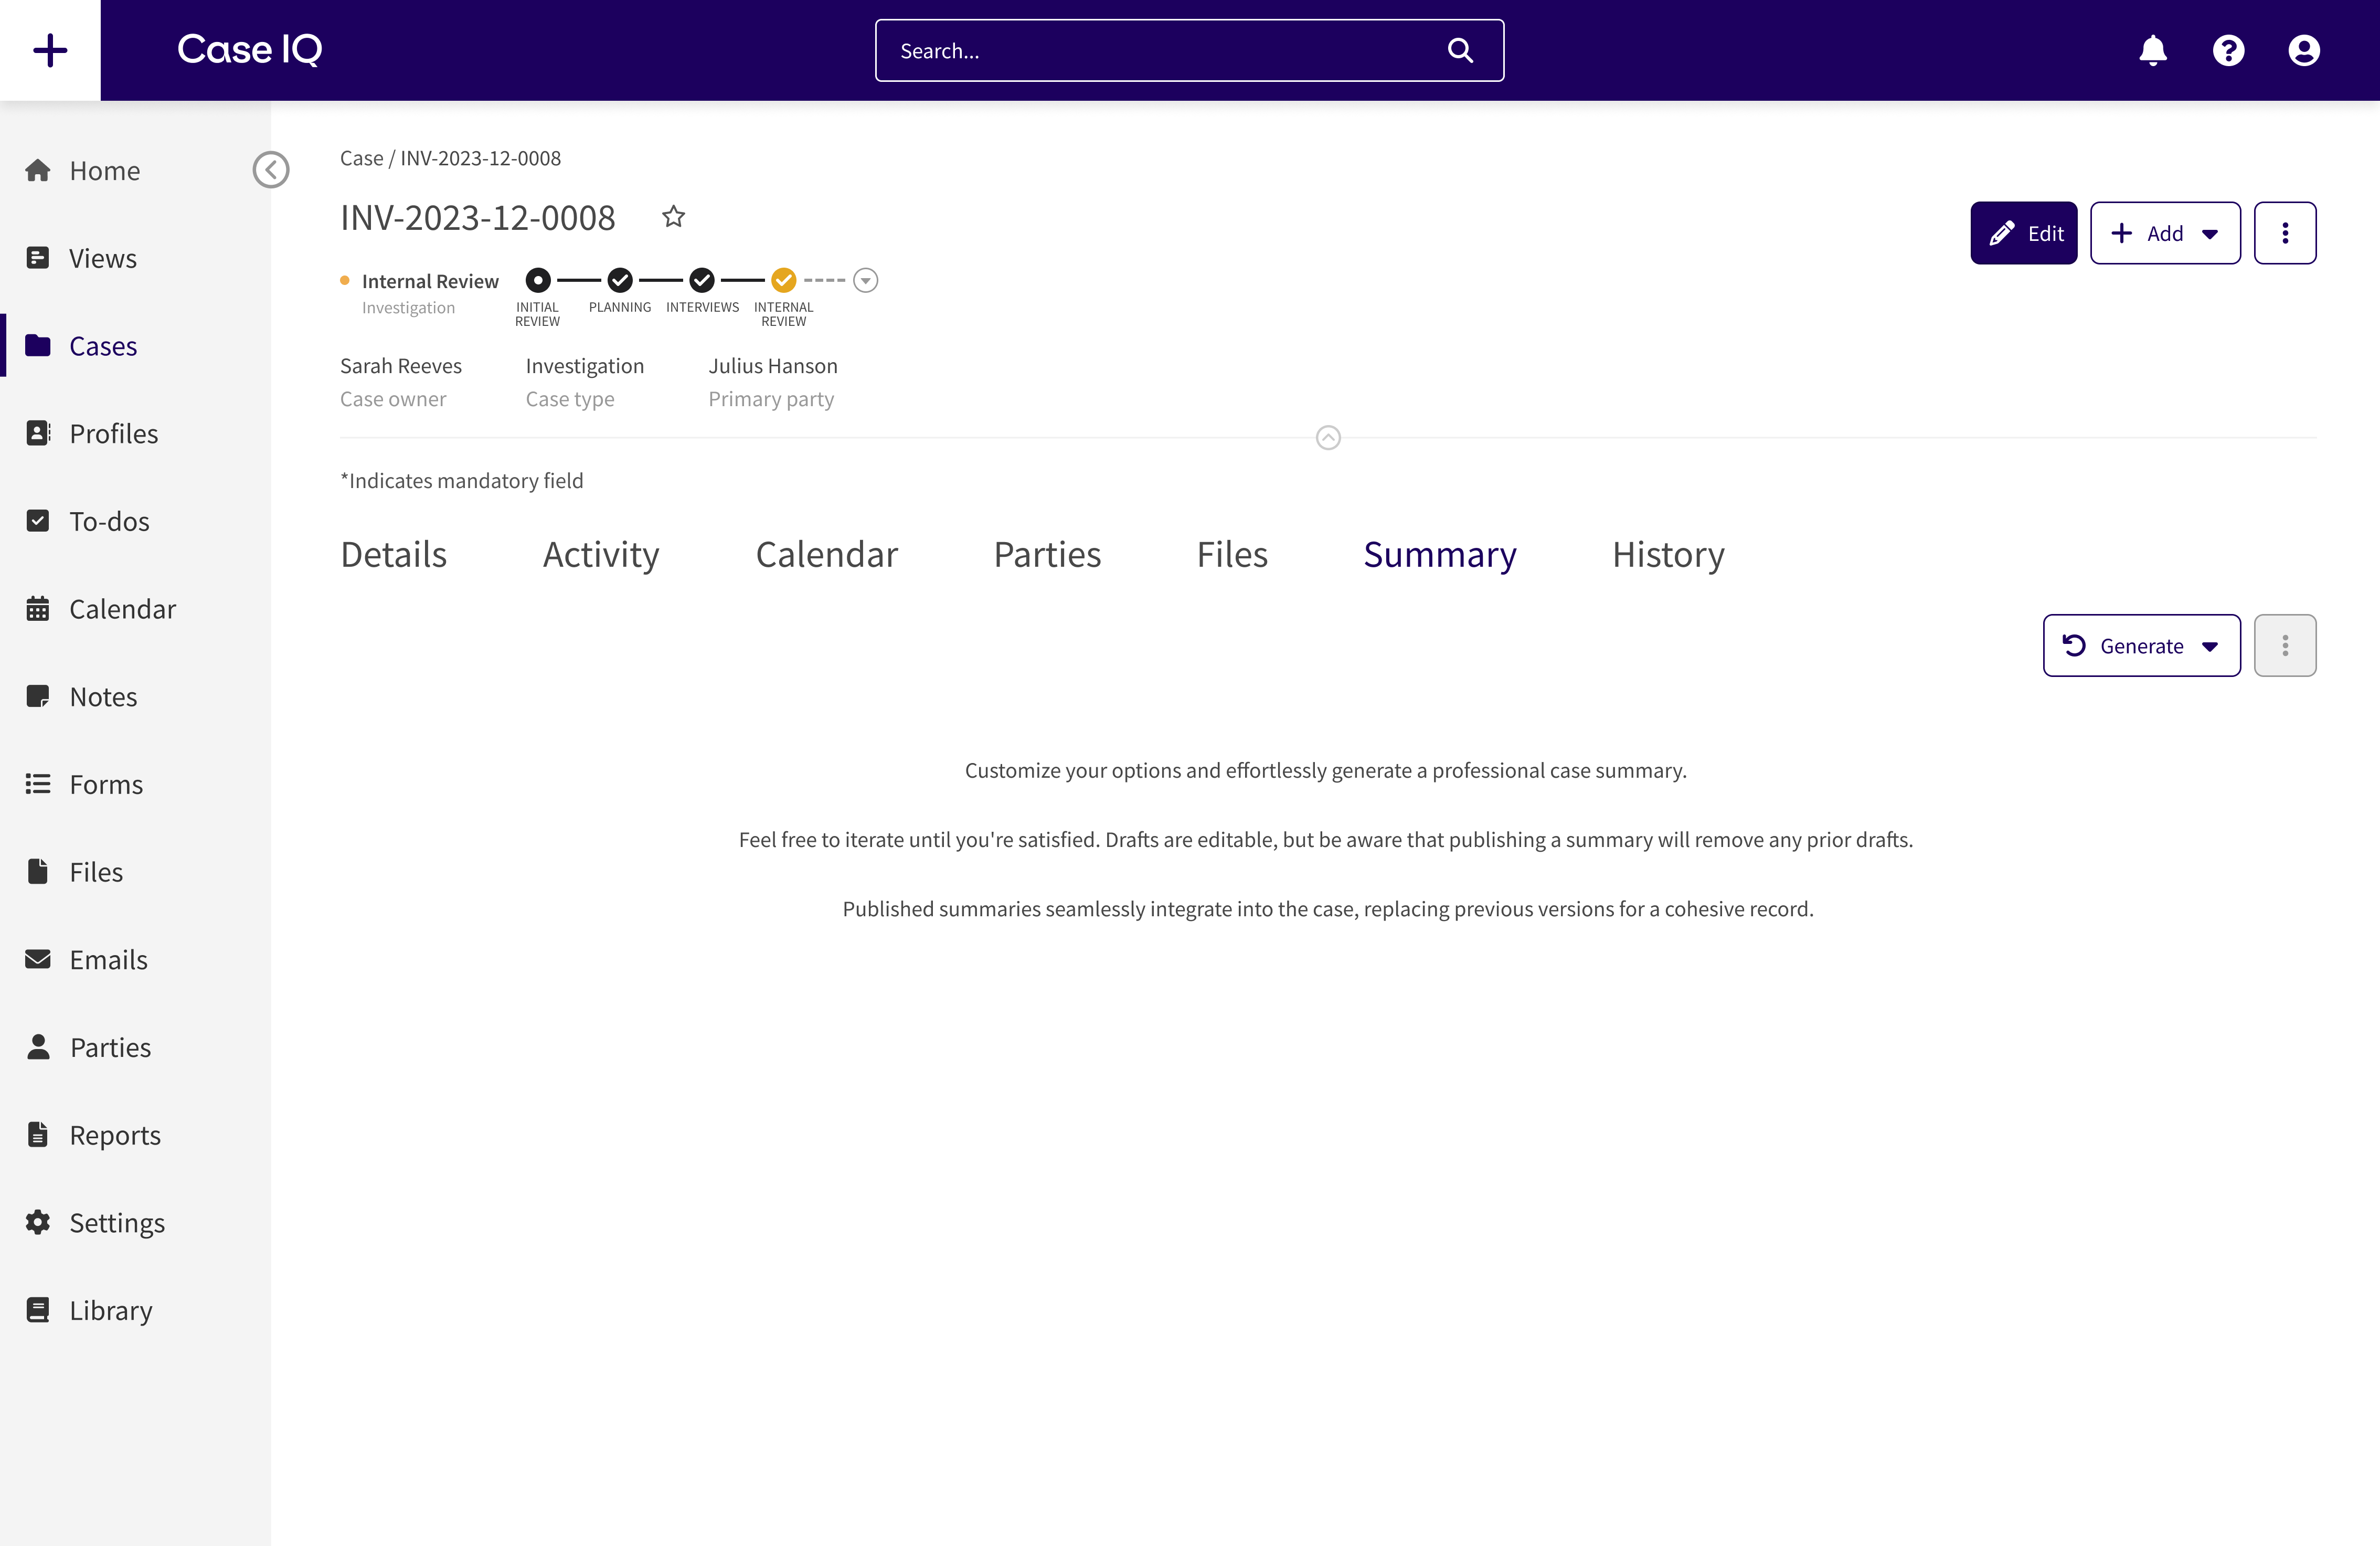
Task: Open the help question mark icon
Action: pos(2228,50)
